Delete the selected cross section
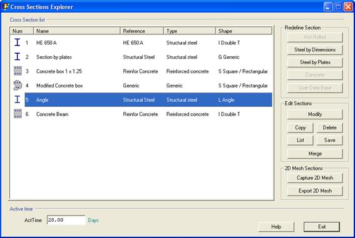 [x=329, y=128]
